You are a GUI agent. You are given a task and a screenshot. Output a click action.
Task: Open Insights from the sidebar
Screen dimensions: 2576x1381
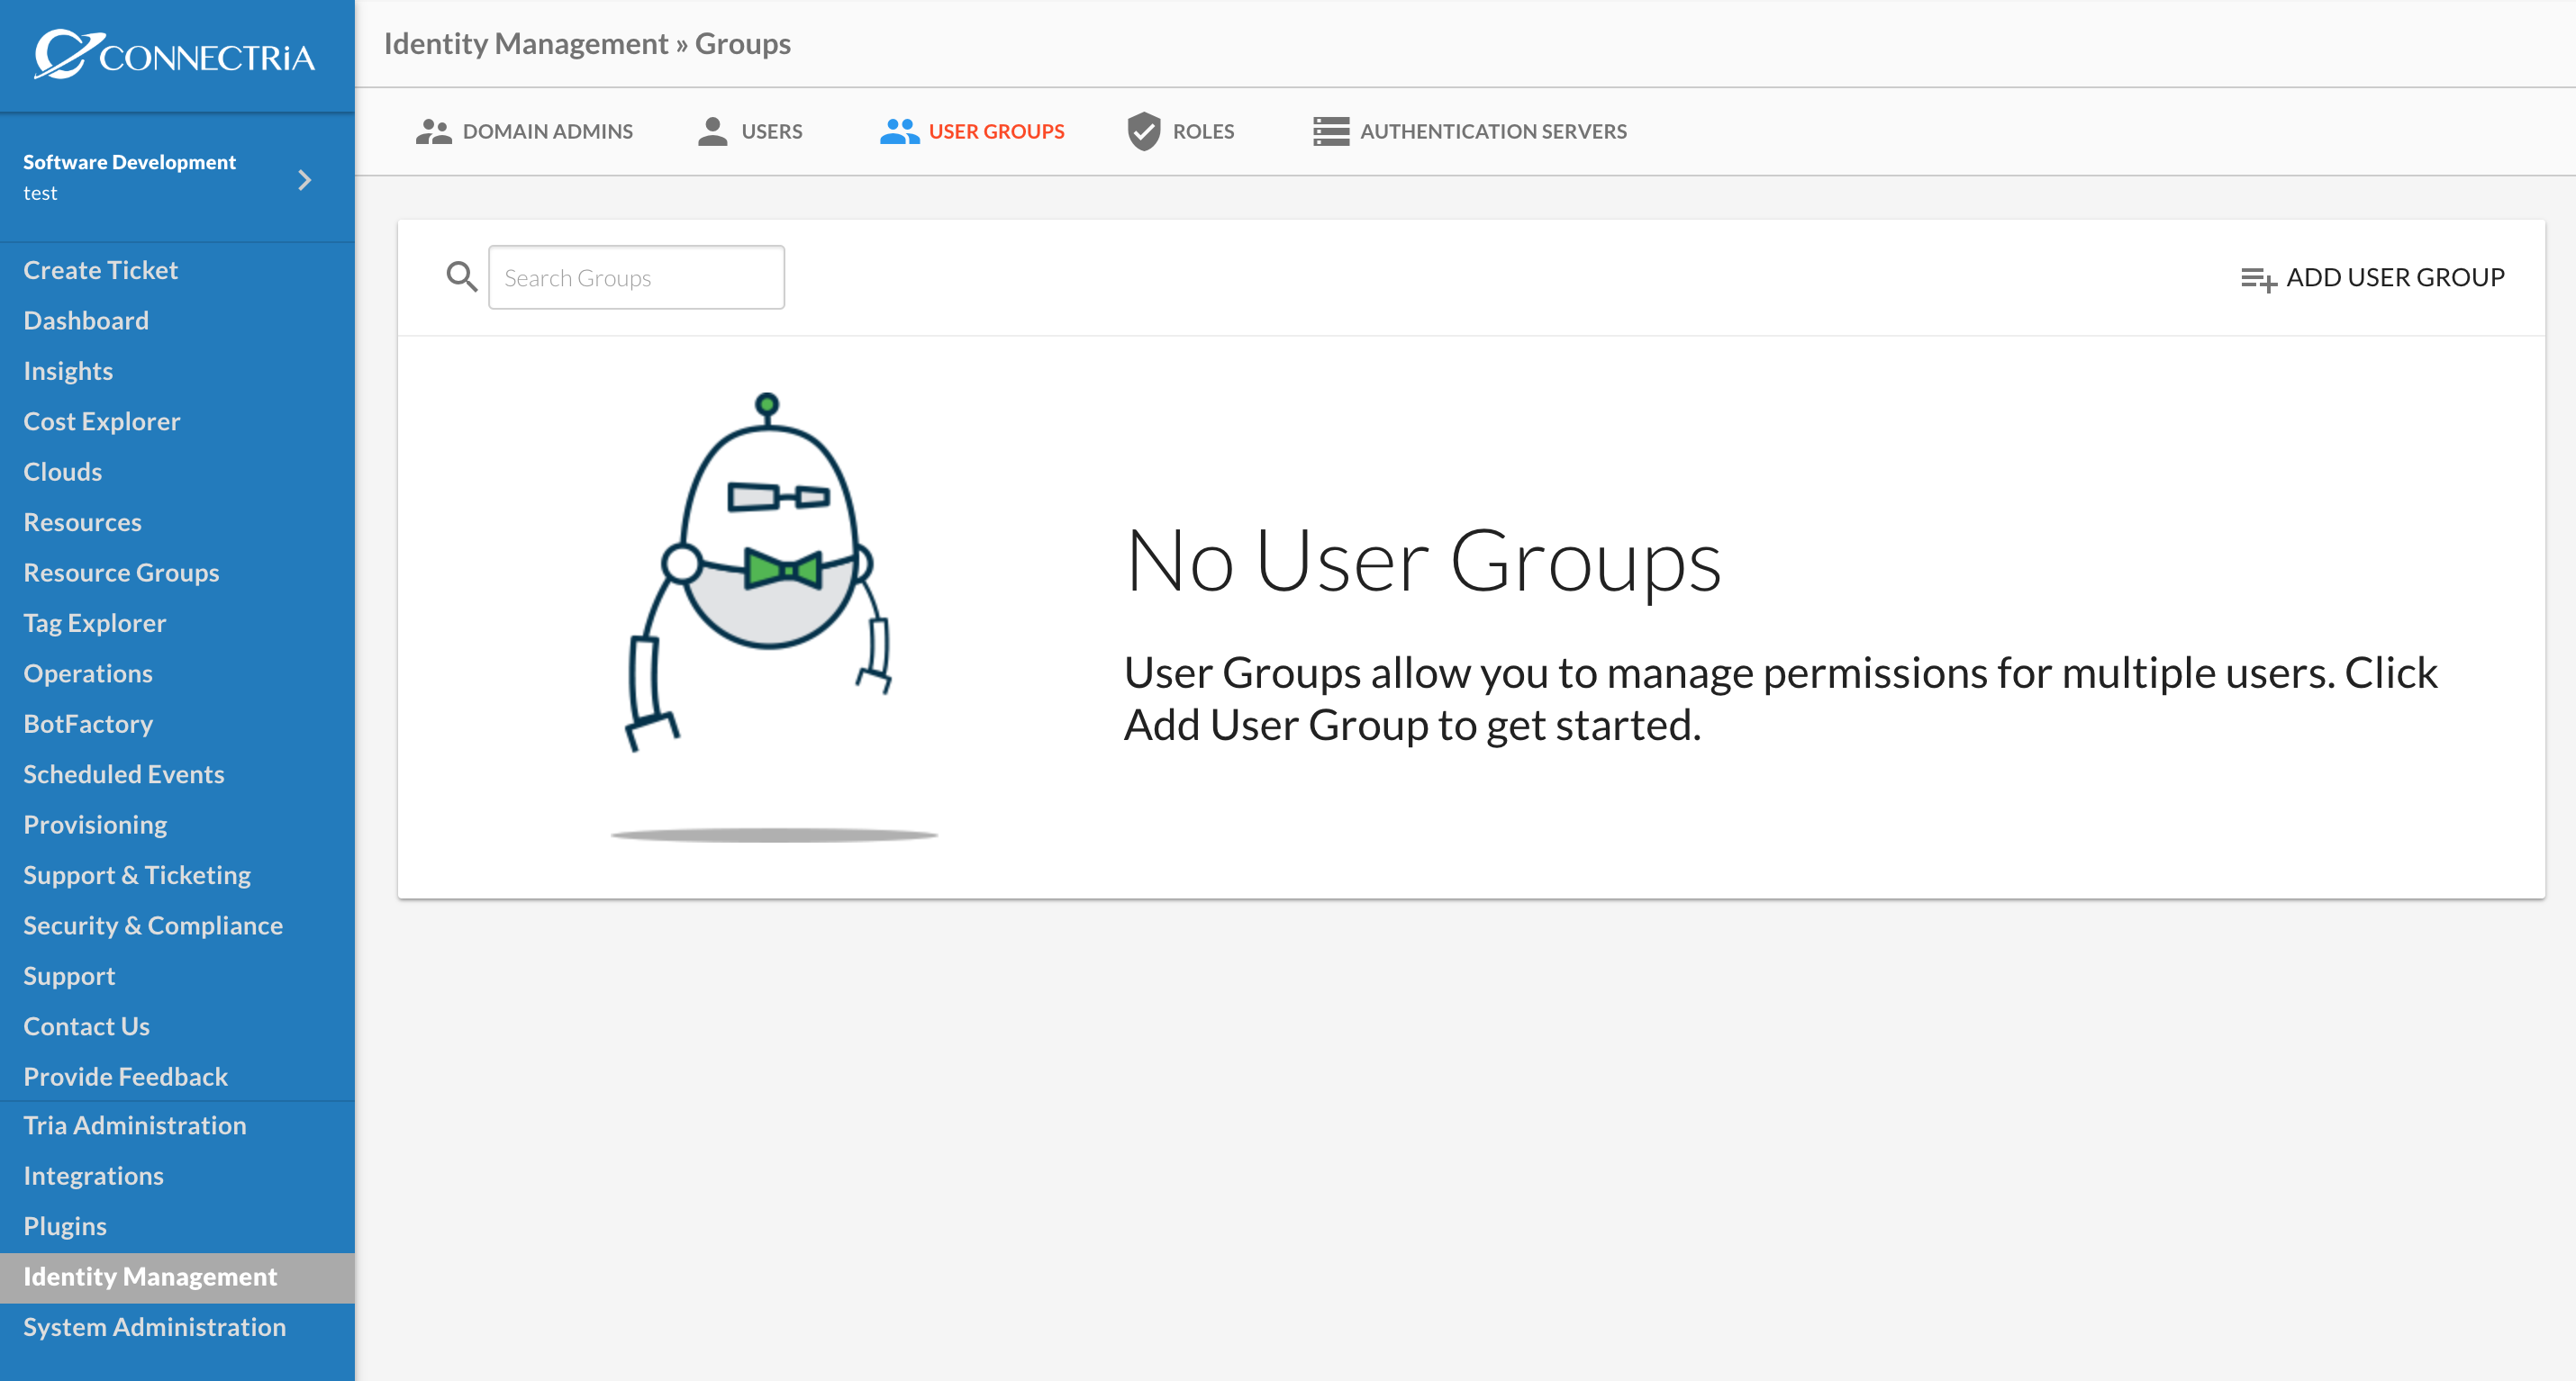tap(68, 371)
